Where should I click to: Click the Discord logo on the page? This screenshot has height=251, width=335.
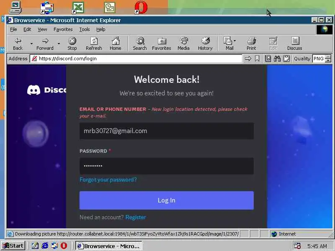pyautogui.click(x=46, y=90)
